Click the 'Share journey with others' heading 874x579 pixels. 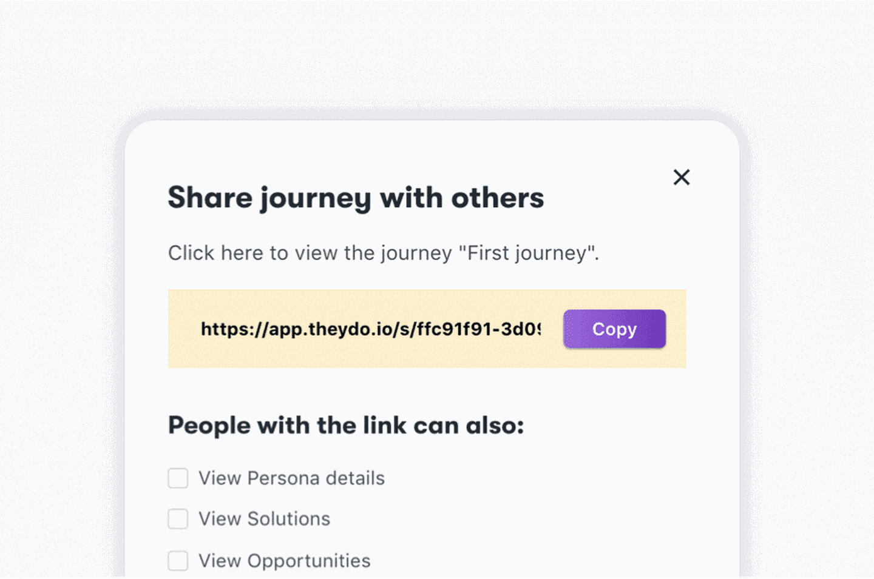pos(356,197)
